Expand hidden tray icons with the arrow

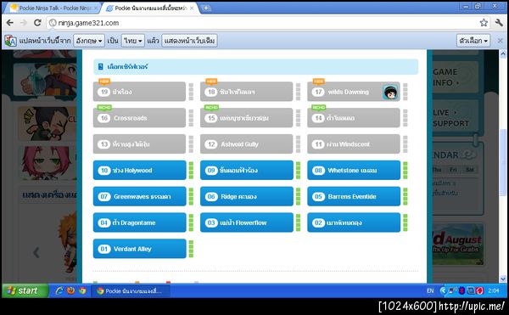click(443, 290)
